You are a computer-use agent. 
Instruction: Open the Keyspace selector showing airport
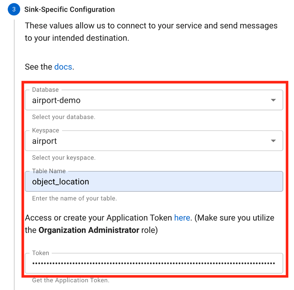(x=148, y=141)
